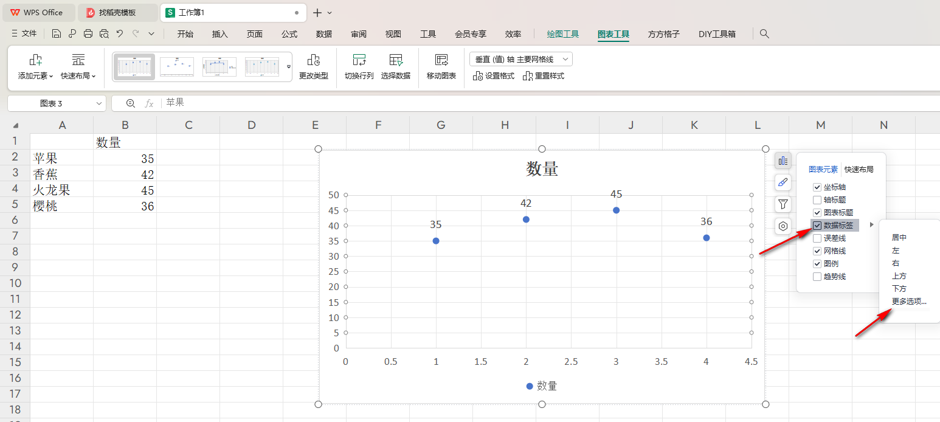Click the select-all corner triangle
This screenshot has height=422, width=940.
pyautogui.click(x=15, y=125)
